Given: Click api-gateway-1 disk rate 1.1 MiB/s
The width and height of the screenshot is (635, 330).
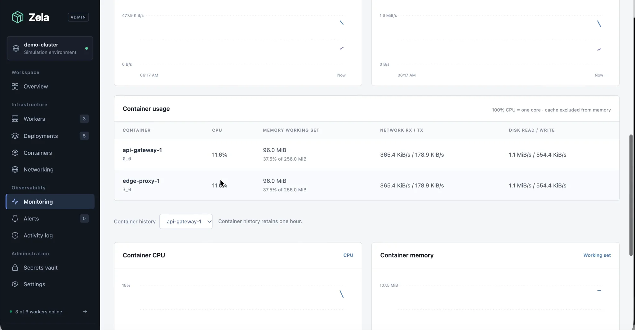Looking at the screenshot, I should [520, 155].
